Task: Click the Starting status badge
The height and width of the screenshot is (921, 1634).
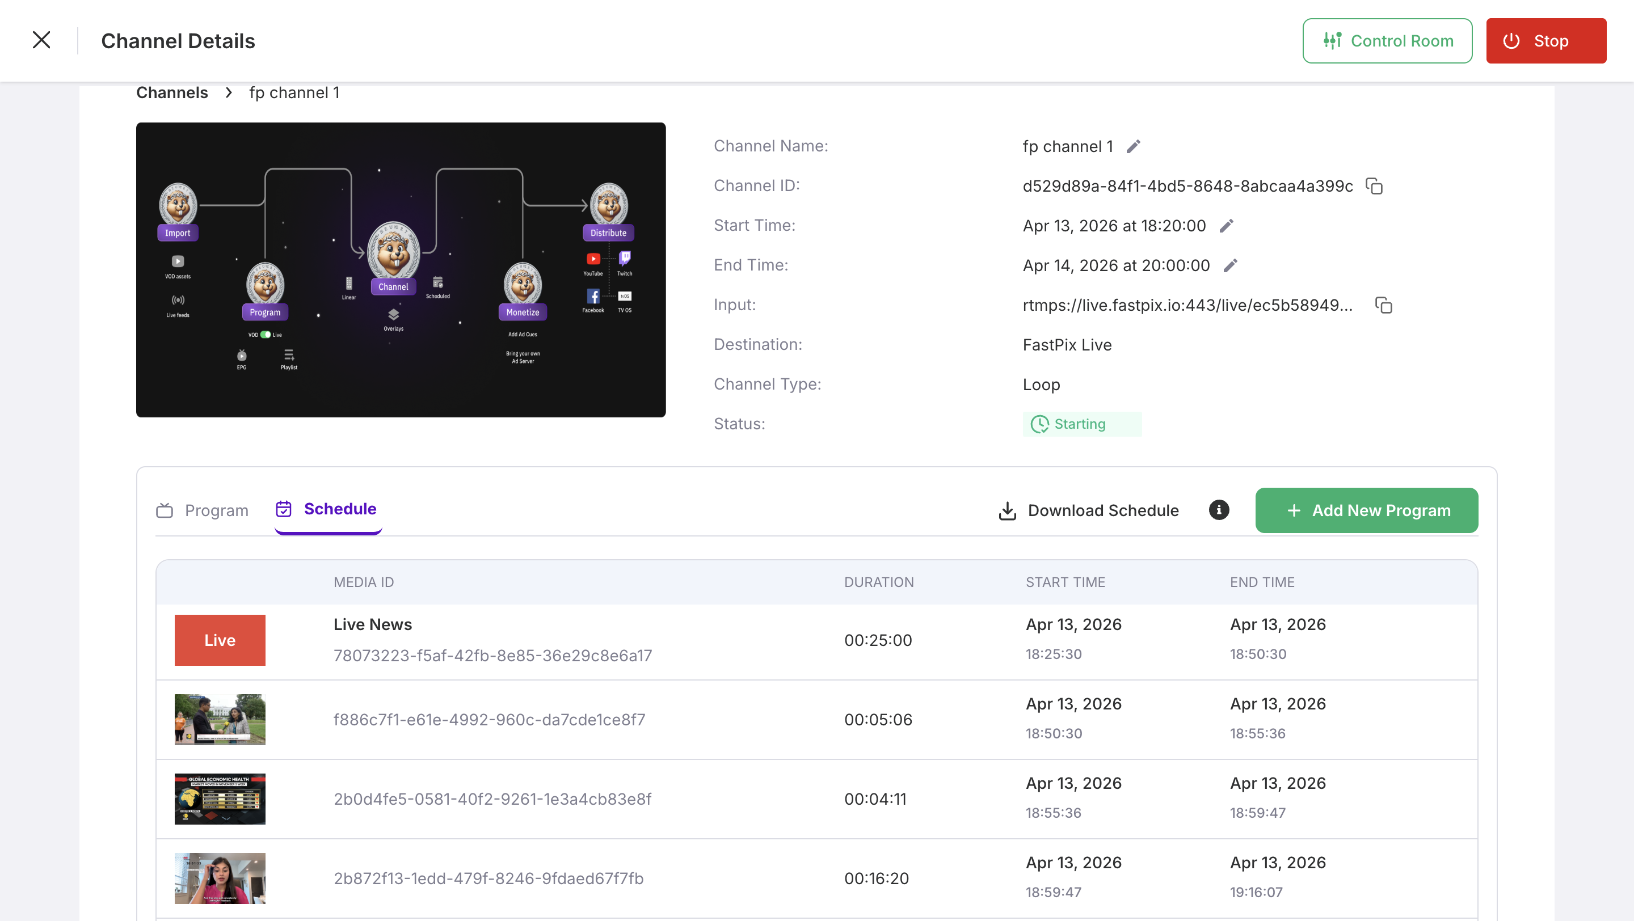Action: 1081,424
